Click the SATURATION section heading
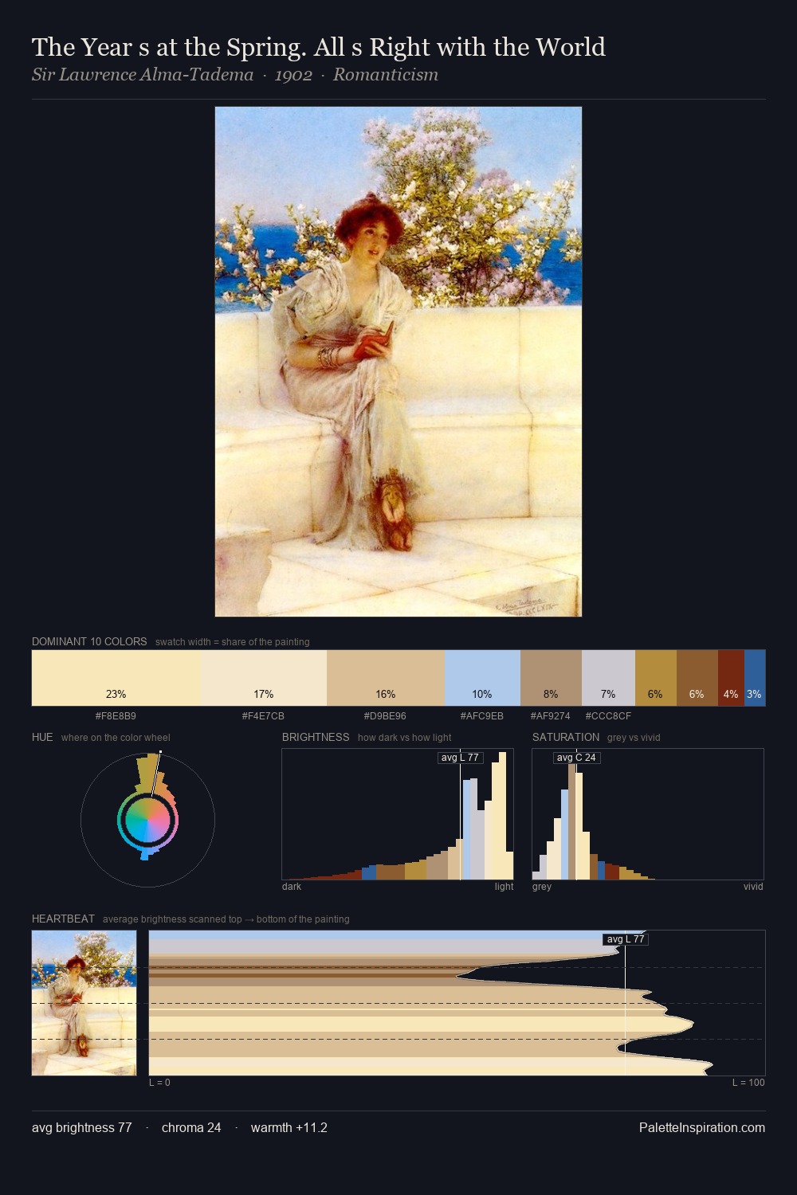The width and height of the screenshot is (797, 1195). (566, 737)
